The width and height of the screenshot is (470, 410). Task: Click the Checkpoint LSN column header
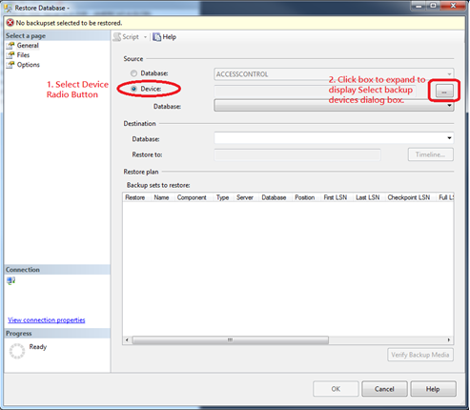(409, 197)
